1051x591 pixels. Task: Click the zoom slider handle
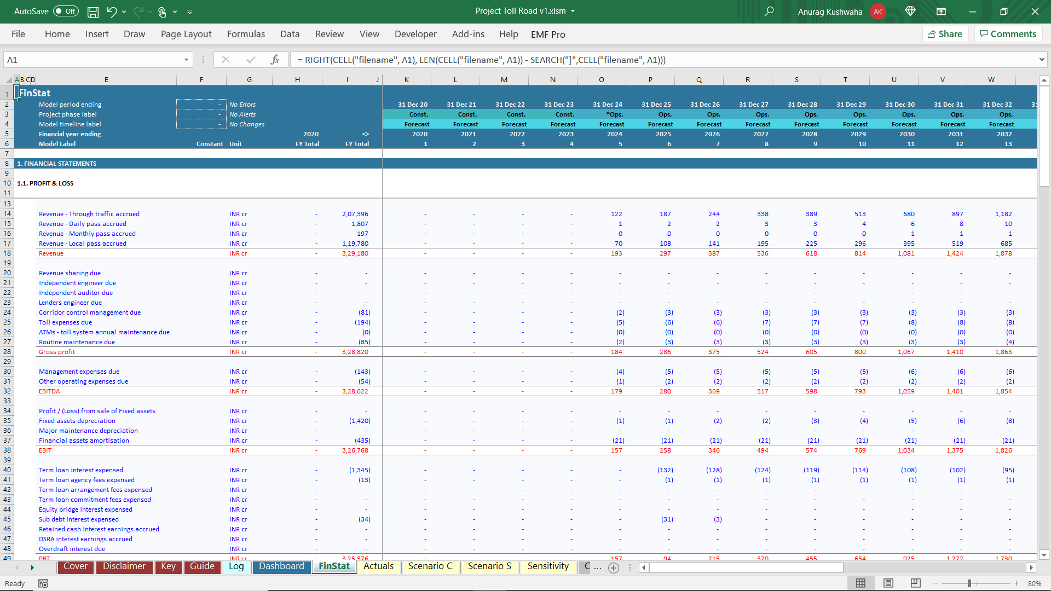969,583
